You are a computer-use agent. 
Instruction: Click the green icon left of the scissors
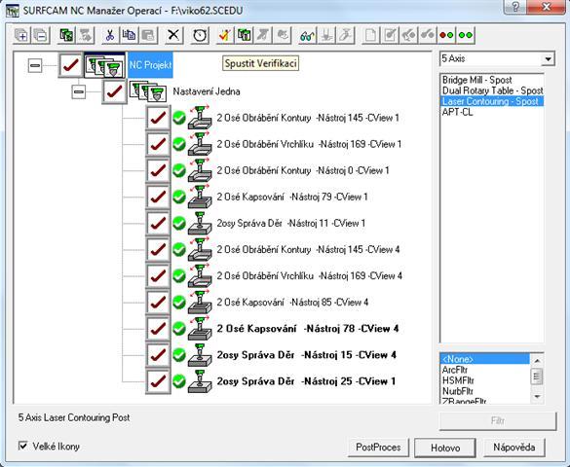click(66, 35)
